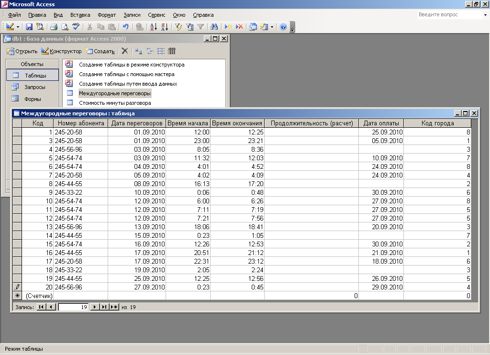
Task: Open the Вставка menu
Action: [x=80, y=15]
